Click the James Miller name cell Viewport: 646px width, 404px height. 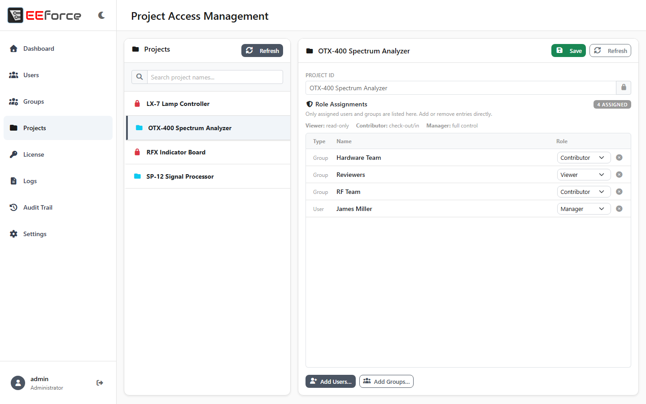pos(354,209)
